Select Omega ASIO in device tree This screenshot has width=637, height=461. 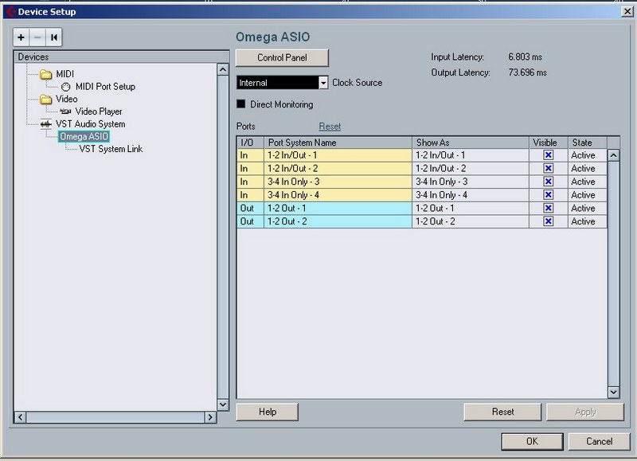[x=83, y=136]
